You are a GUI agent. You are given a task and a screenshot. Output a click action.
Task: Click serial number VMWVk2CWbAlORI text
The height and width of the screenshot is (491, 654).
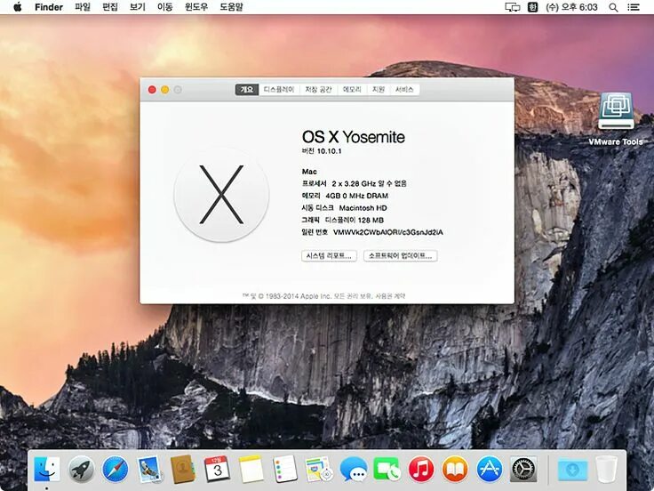coord(388,232)
